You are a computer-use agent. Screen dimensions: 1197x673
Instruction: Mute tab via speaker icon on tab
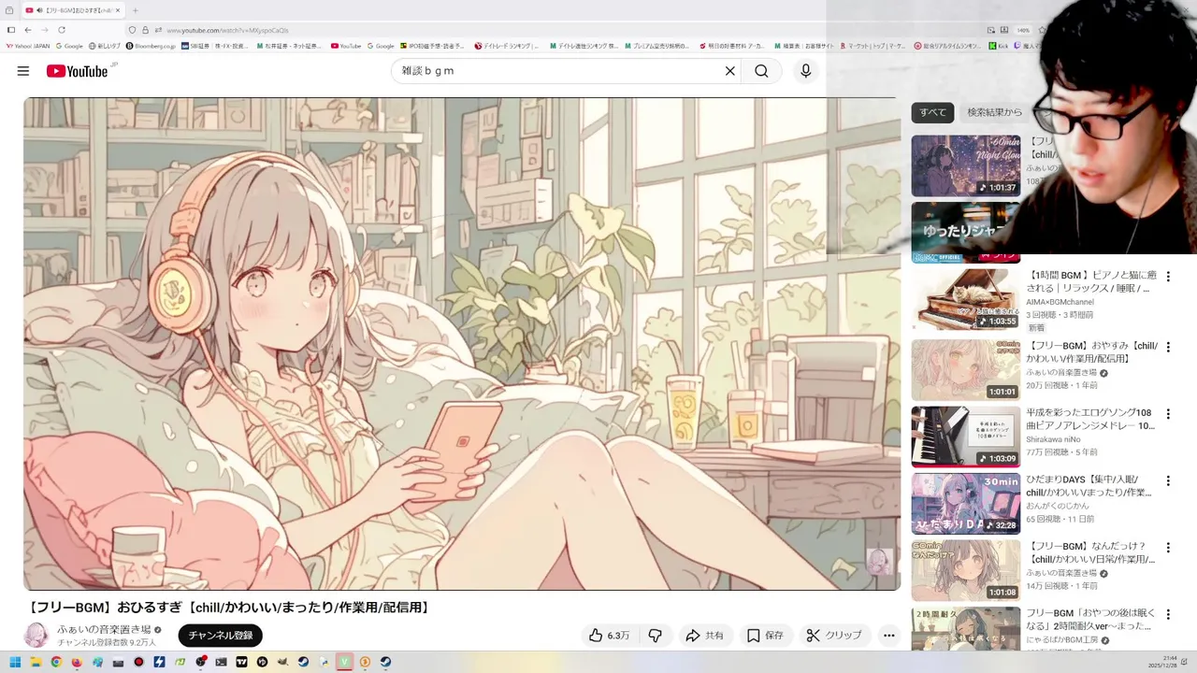39,10
